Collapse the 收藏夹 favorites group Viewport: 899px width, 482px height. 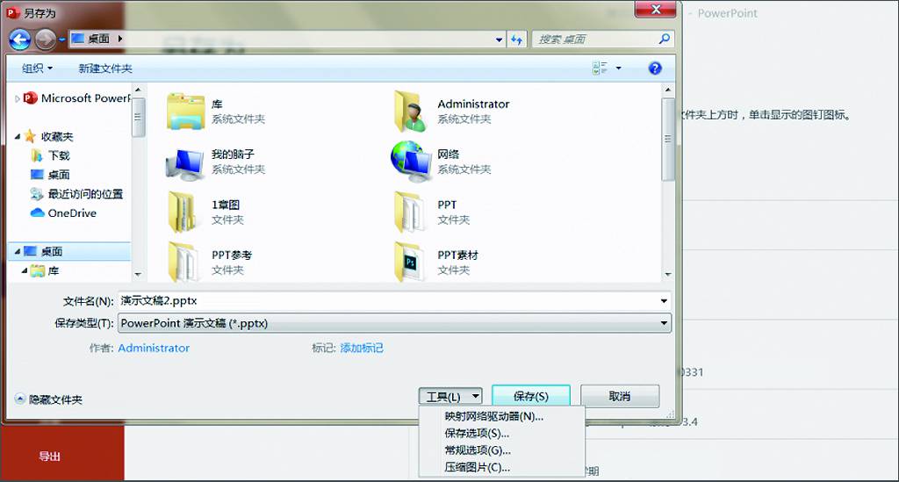pyautogui.click(x=18, y=136)
